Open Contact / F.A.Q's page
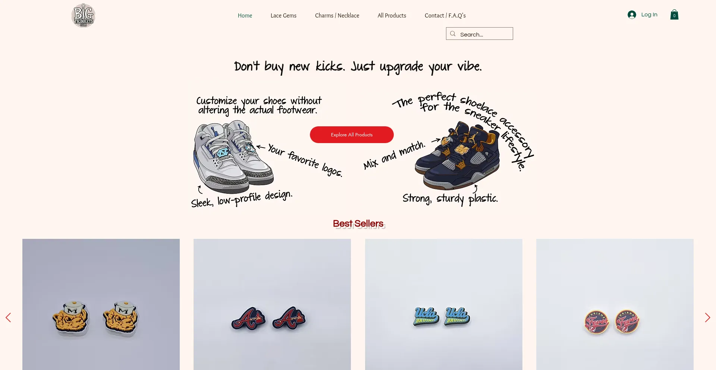 click(x=445, y=16)
